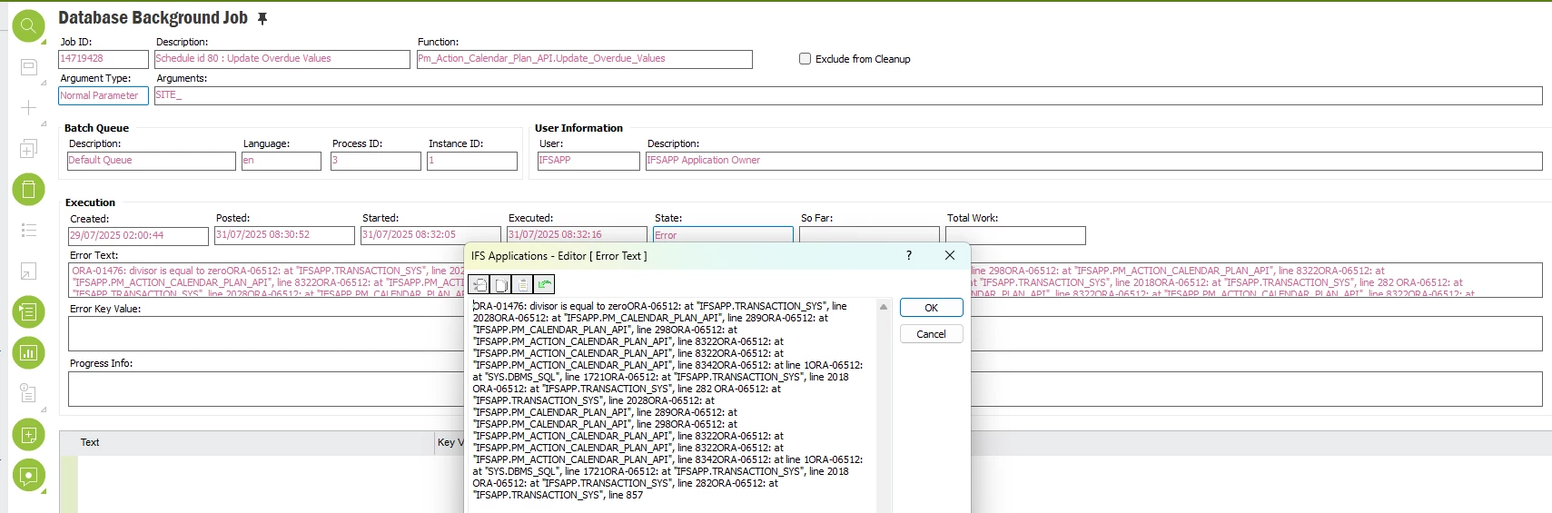Click the Batch Queue Description field
Image resolution: width=1552 pixels, height=513 pixels.
pos(152,161)
